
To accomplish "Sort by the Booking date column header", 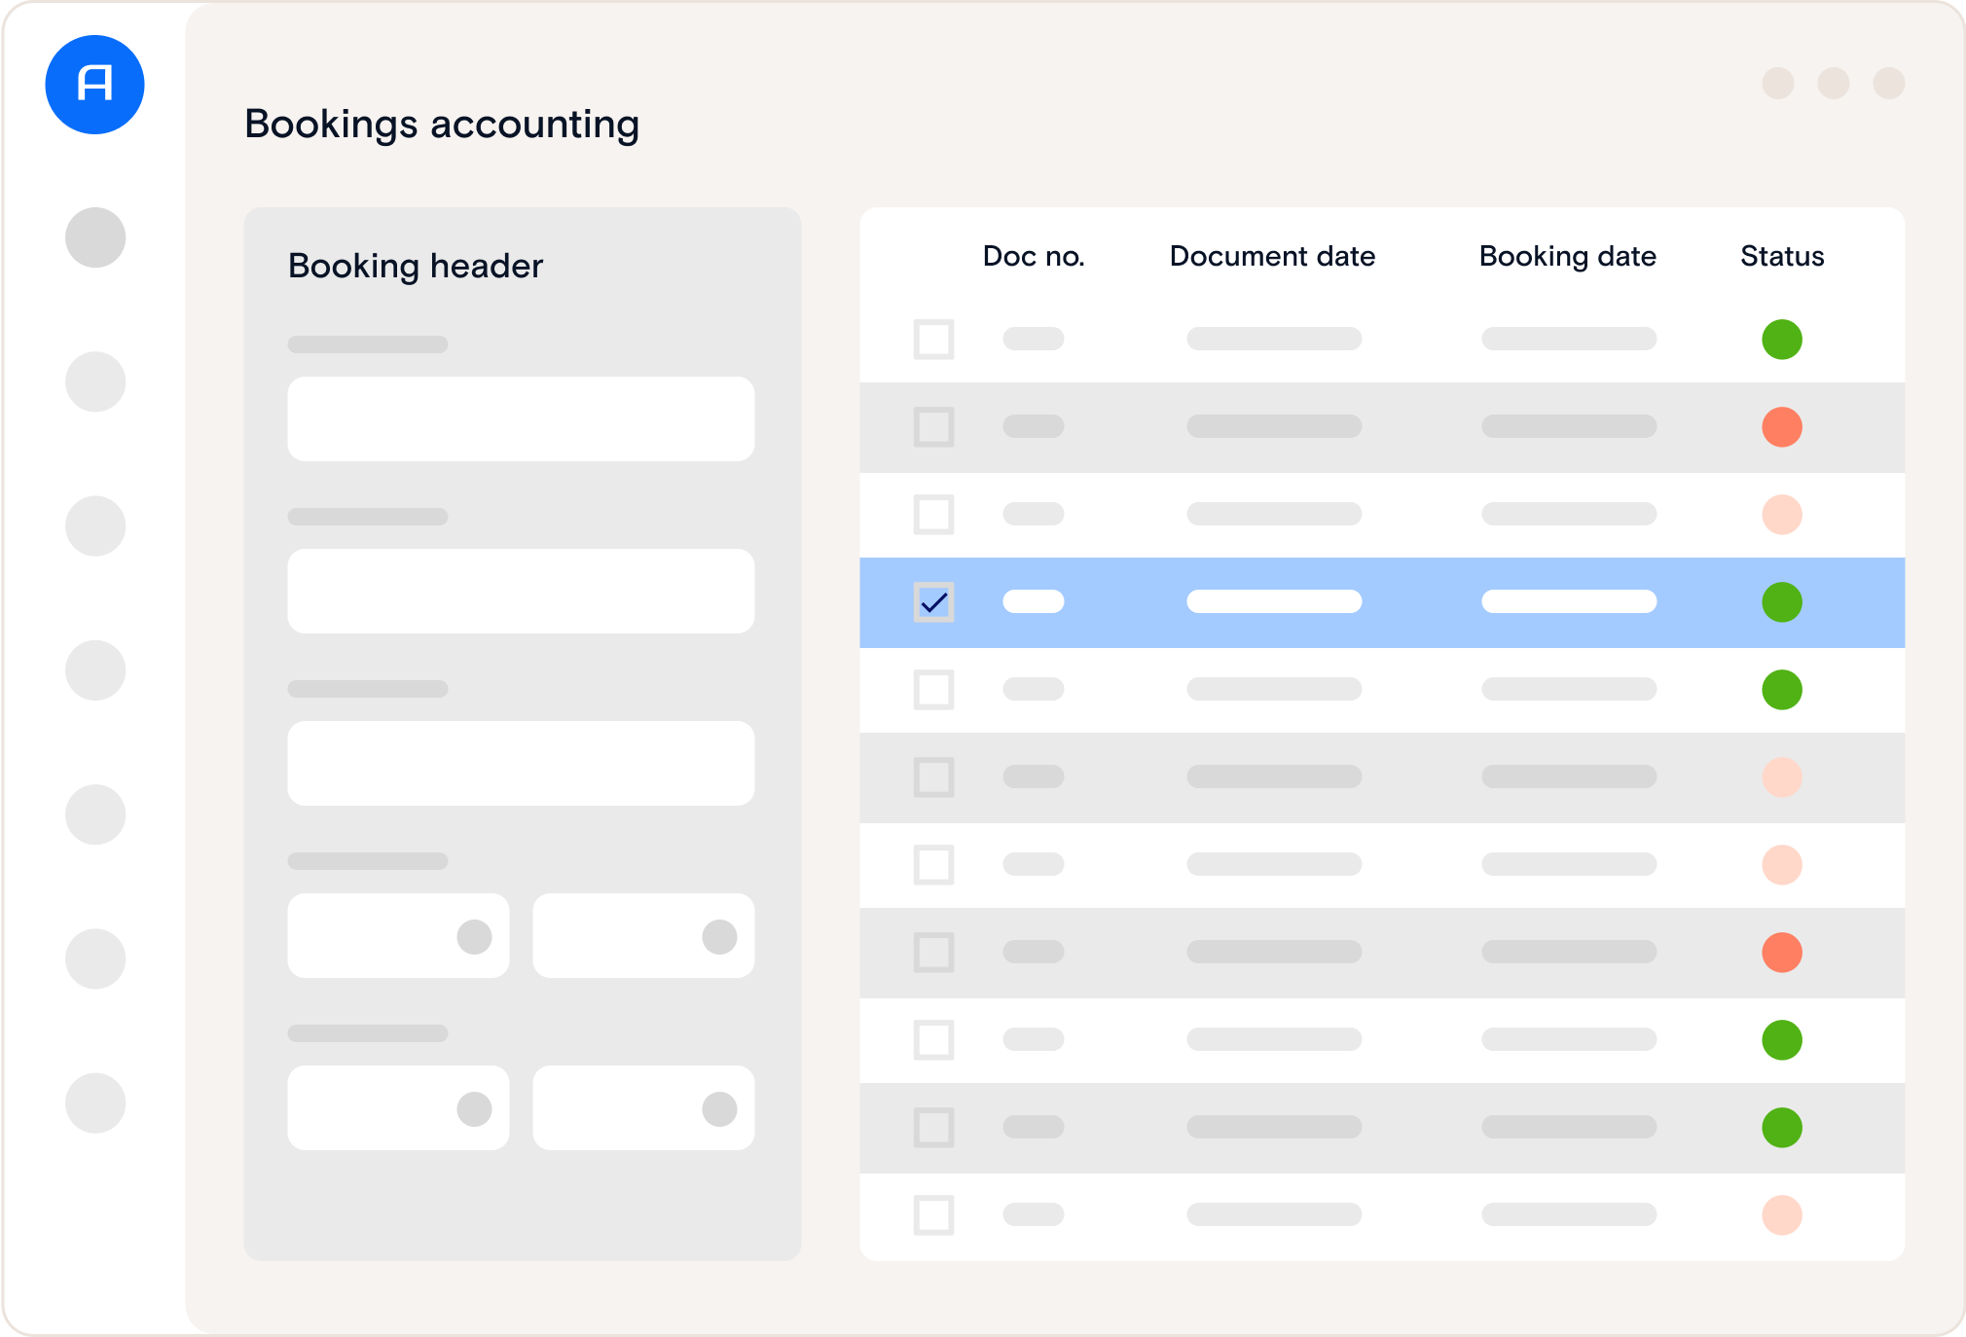I will point(1567,256).
